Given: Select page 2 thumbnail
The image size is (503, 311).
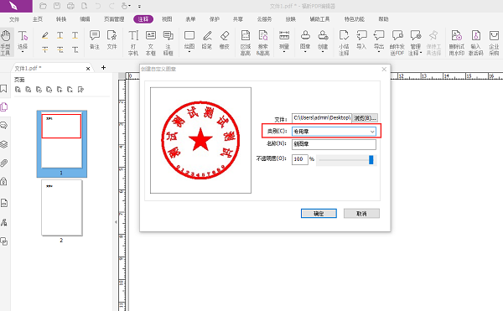Looking at the screenshot, I should [x=61, y=208].
